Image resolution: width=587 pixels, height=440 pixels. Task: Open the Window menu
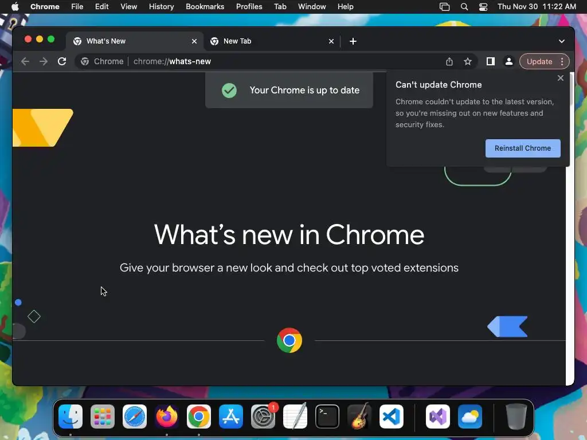[x=312, y=6]
